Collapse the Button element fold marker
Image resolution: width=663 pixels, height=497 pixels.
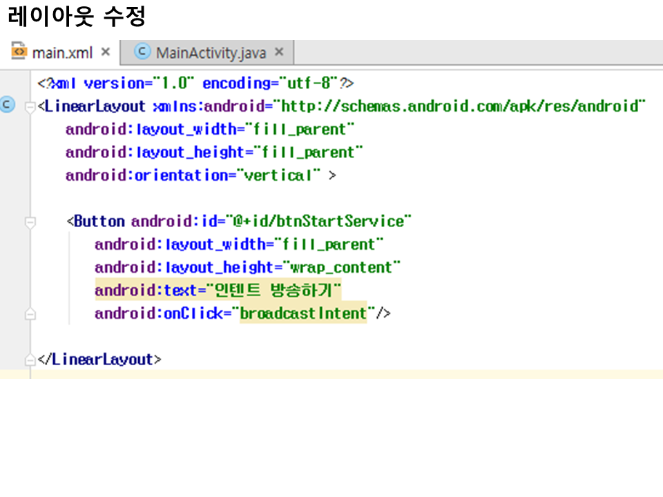click(x=30, y=222)
